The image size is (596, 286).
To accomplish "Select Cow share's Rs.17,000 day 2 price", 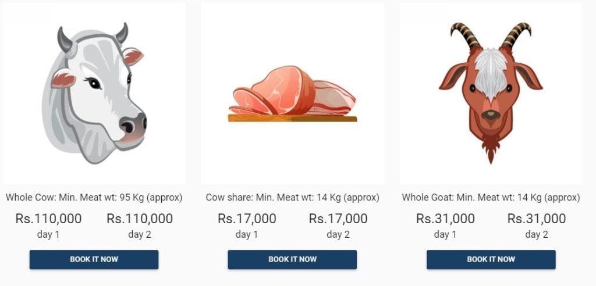I will [x=338, y=219].
